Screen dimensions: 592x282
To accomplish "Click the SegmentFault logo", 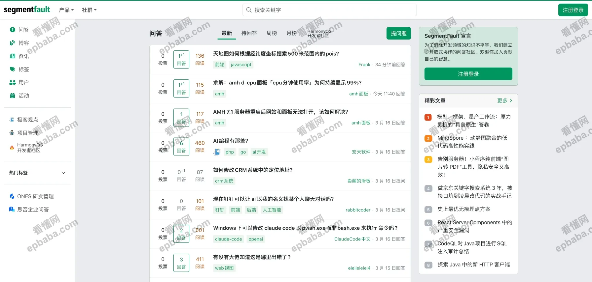I will tap(27, 10).
